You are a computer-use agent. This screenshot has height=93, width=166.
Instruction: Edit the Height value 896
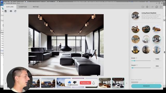pos(157,66)
